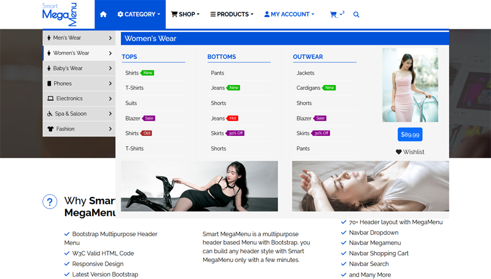Select Fashion category in sidebar

pyautogui.click(x=79, y=129)
